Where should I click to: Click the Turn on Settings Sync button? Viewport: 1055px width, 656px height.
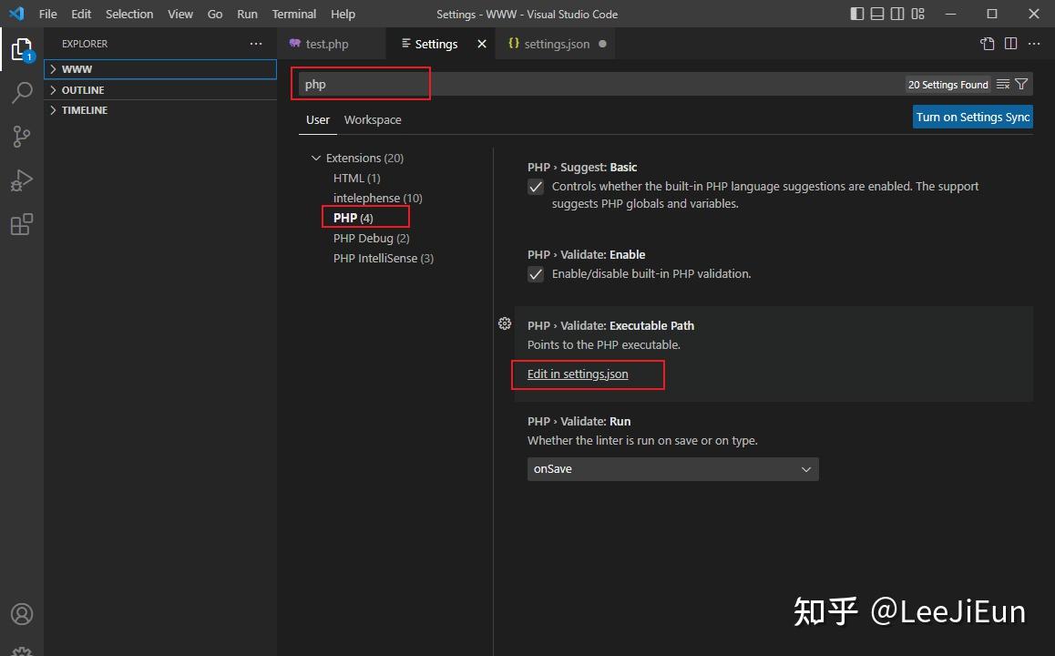972,117
